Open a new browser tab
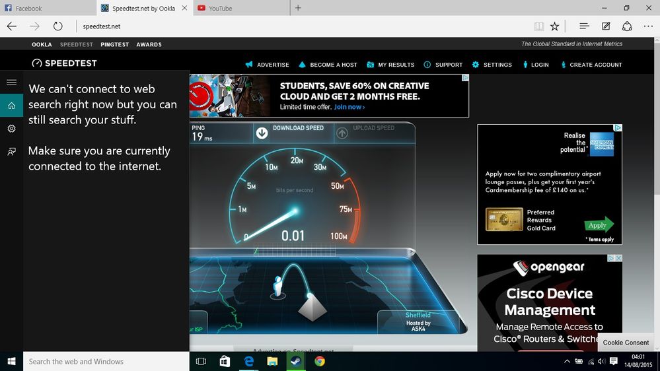The image size is (660, 371). [298, 8]
